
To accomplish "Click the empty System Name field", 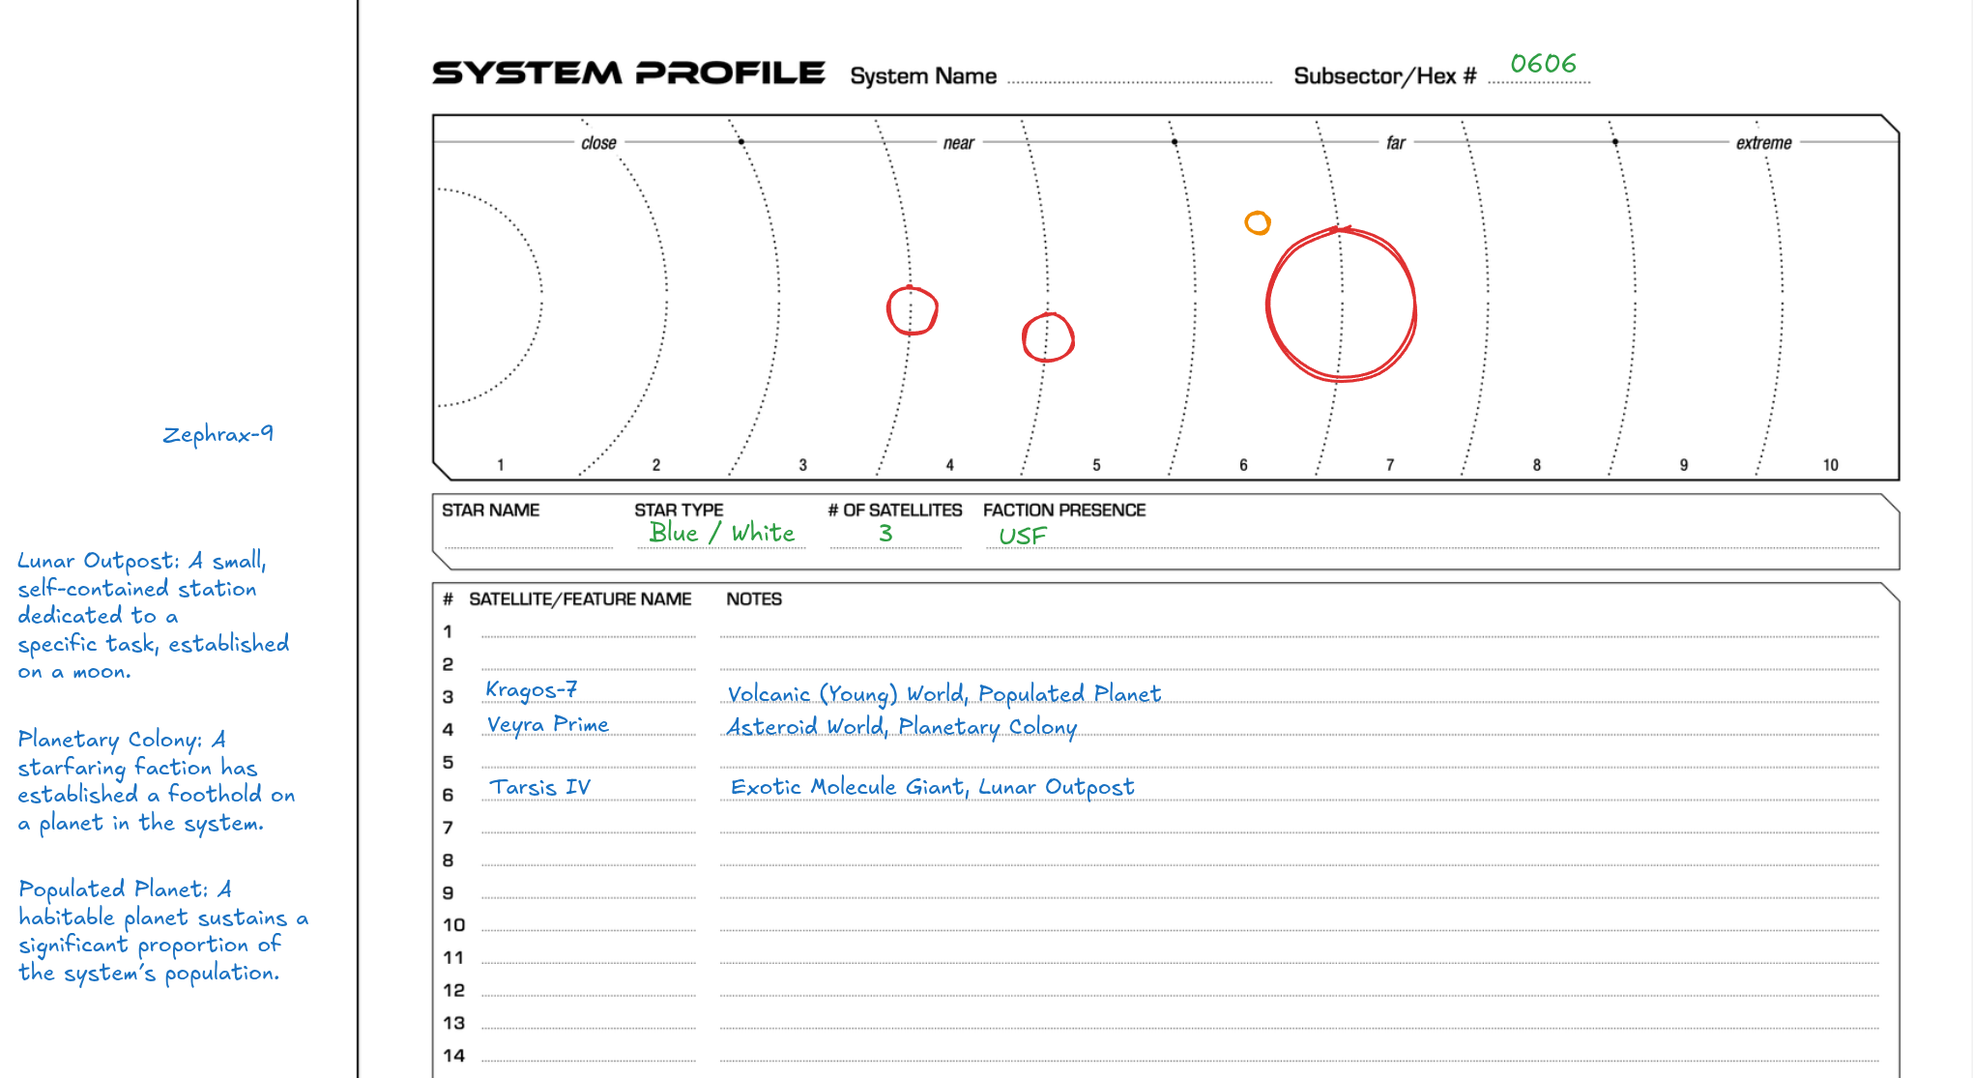I will [x=1139, y=75].
